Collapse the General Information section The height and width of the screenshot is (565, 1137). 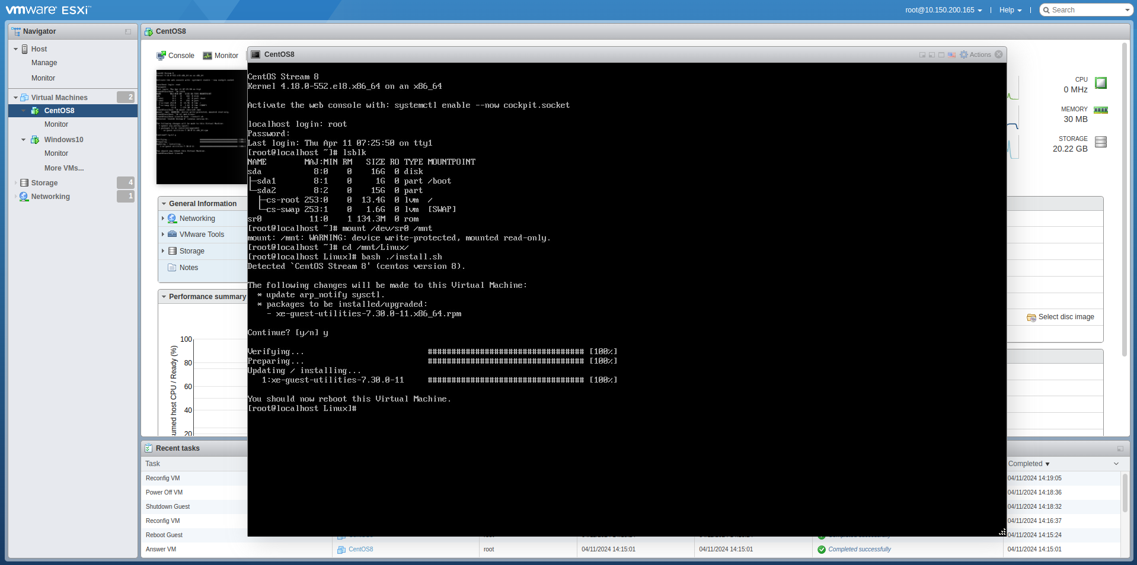click(164, 204)
